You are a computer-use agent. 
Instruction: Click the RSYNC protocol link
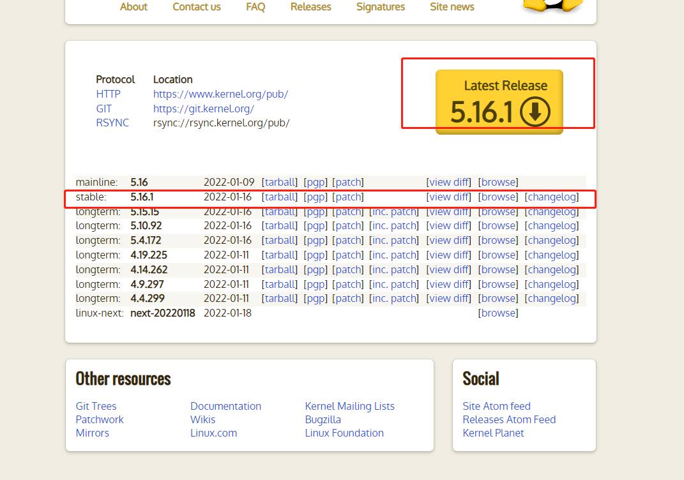tap(112, 123)
